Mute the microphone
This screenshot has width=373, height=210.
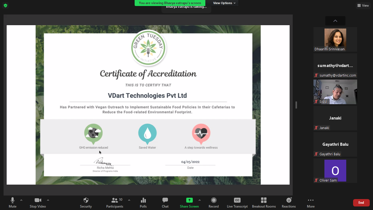[x=13, y=203]
